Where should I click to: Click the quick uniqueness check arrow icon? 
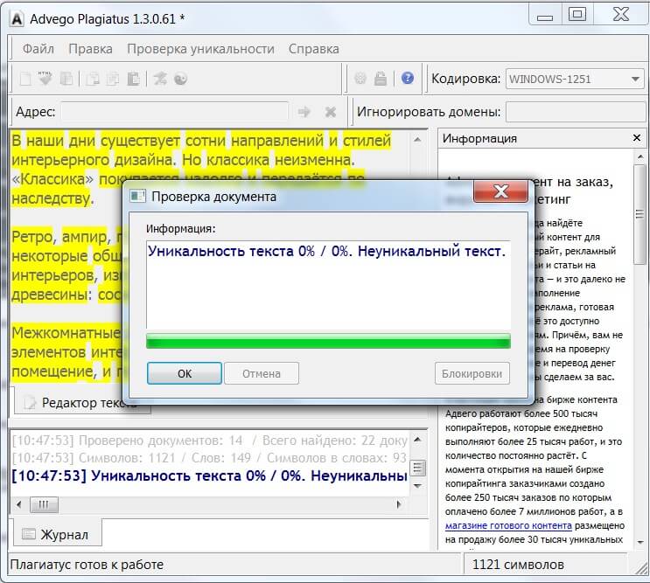pos(160,79)
